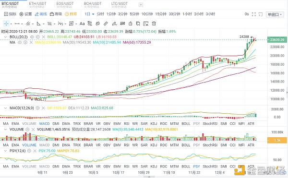Click the copy drawings icon
The image size is (288, 178).
pyautogui.click(x=138, y=24)
